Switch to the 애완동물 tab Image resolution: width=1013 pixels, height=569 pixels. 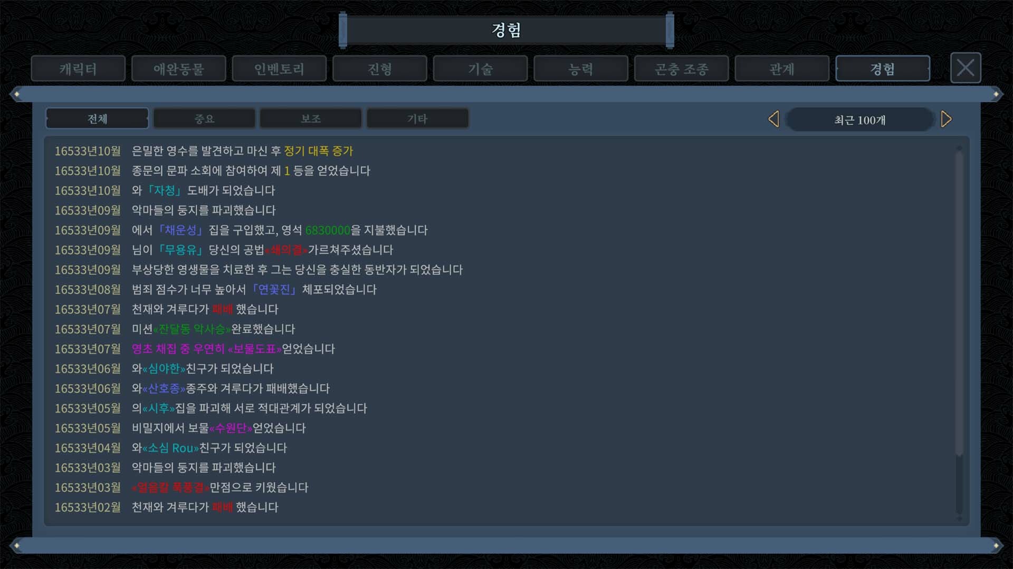point(179,68)
